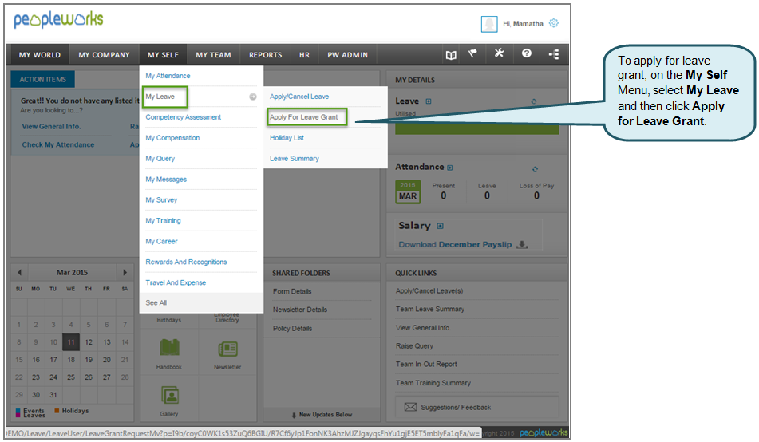759x442 pixels.
Task: Click the peopleworks logo
Action: click(x=58, y=20)
